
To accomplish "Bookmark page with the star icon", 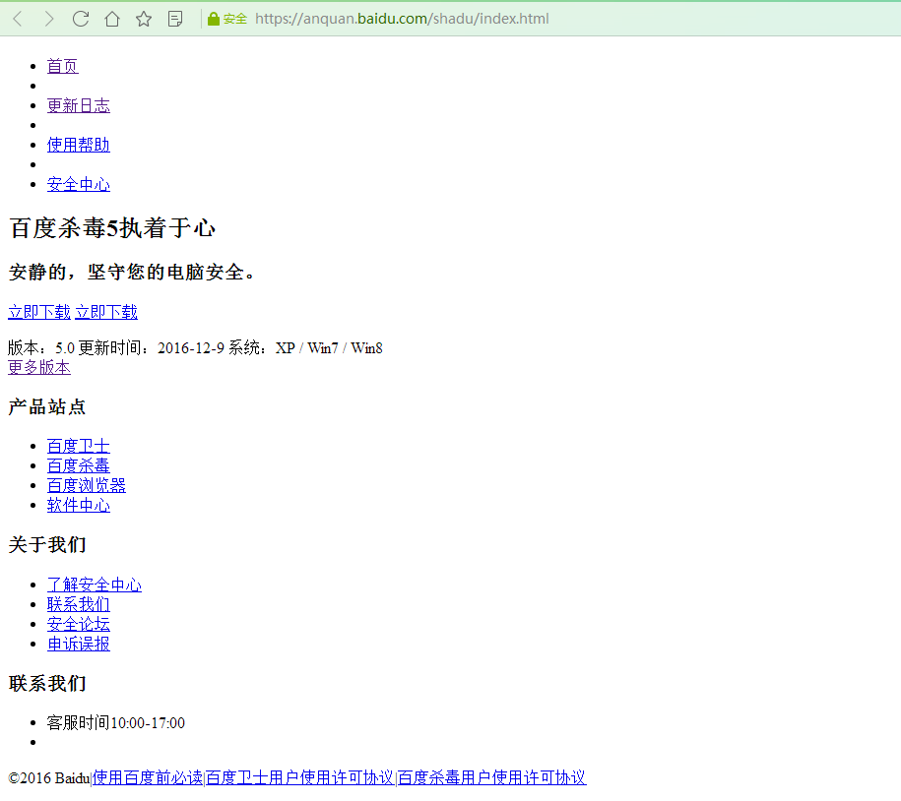I will (x=144, y=19).
